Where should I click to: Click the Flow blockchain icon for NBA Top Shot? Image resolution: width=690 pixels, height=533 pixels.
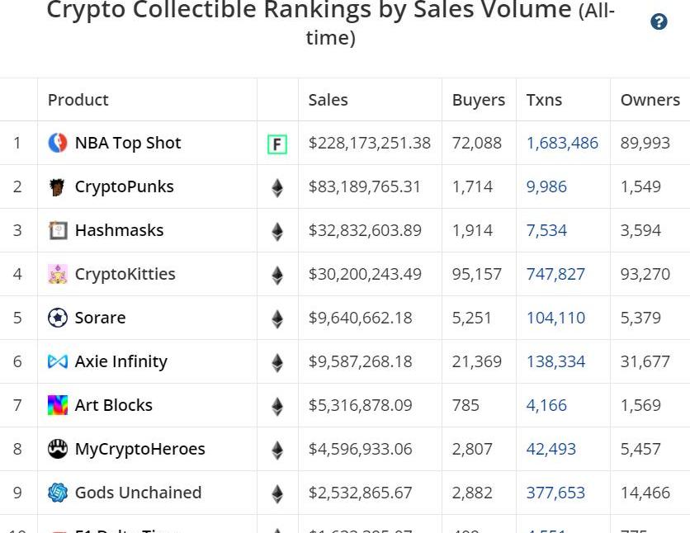tap(277, 144)
